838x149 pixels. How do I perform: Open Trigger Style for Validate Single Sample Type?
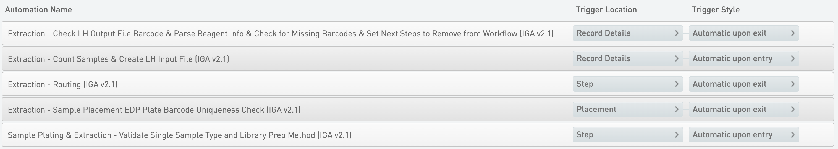(743, 135)
